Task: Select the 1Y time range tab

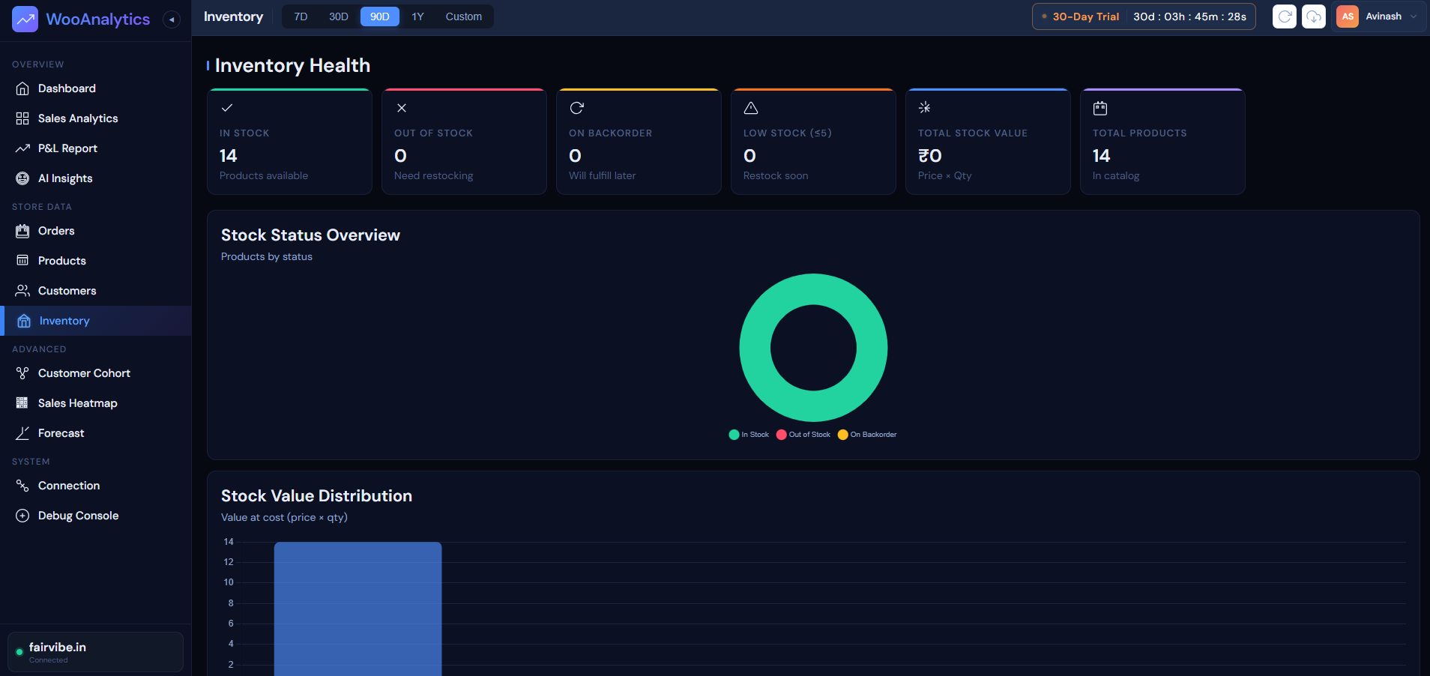Action: (x=419, y=16)
